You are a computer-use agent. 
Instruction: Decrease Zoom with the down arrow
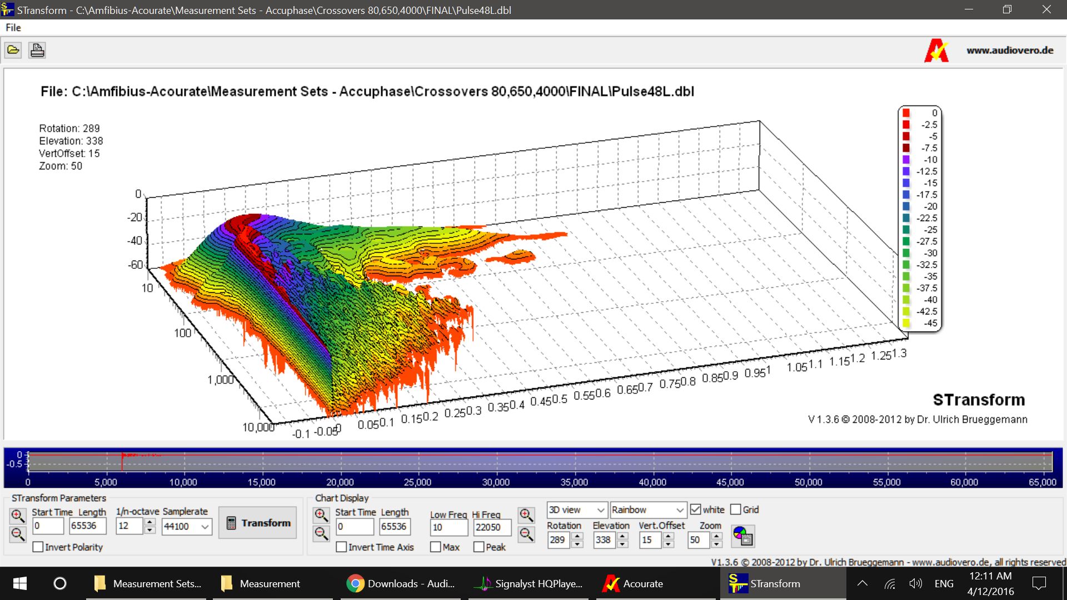[x=717, y=544]
